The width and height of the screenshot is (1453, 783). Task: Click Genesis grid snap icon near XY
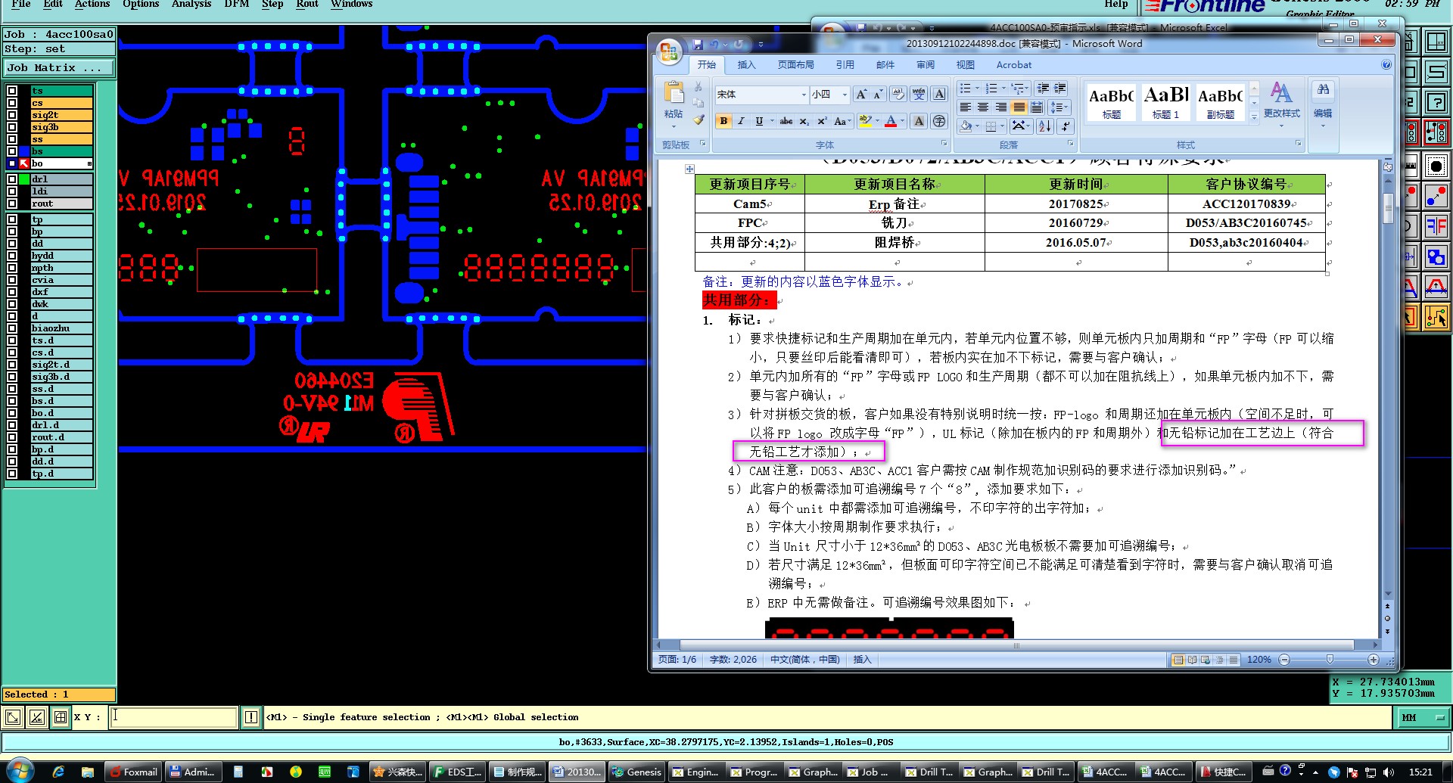[61, 717]
